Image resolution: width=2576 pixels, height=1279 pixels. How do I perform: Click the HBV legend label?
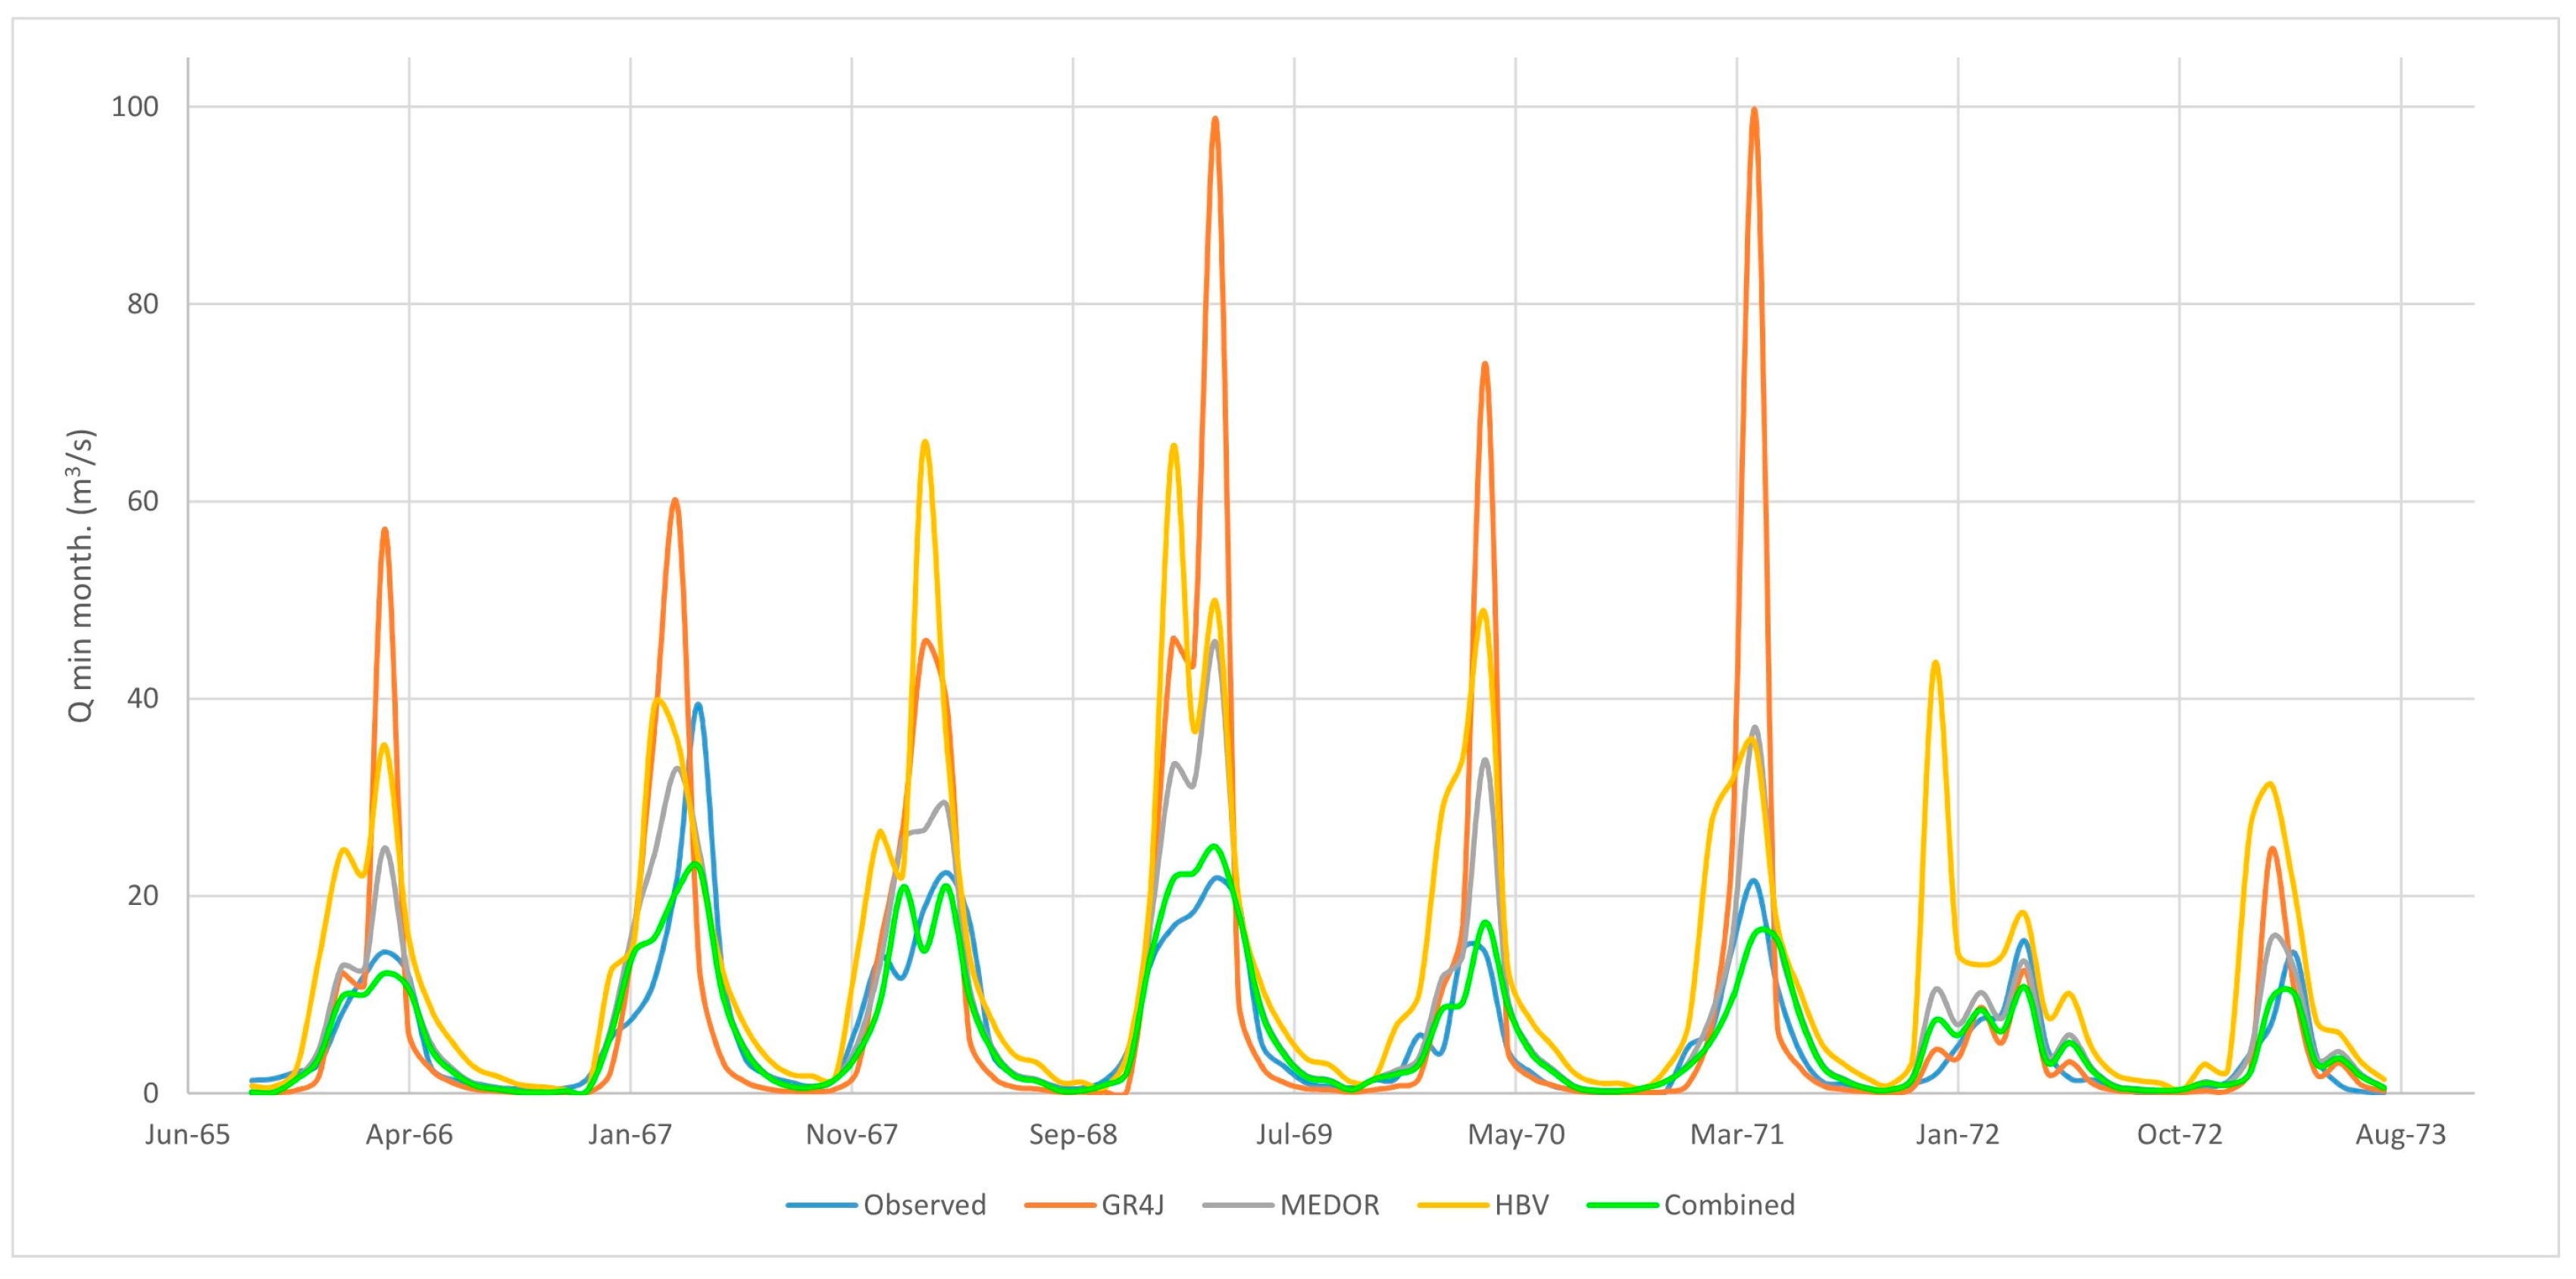pyautogui.click(x=1521, y=1205)
